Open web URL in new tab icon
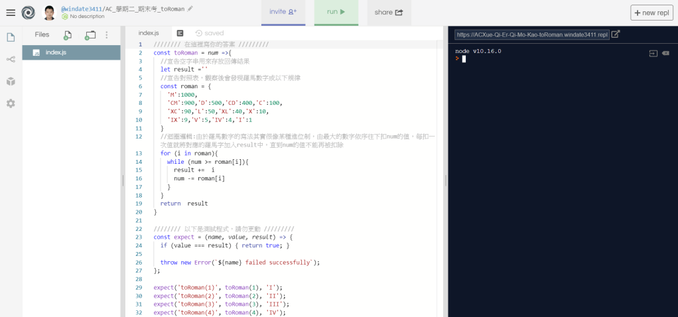Image resolution: width=678 pixels, height=317 pixels. coord(616,34)
